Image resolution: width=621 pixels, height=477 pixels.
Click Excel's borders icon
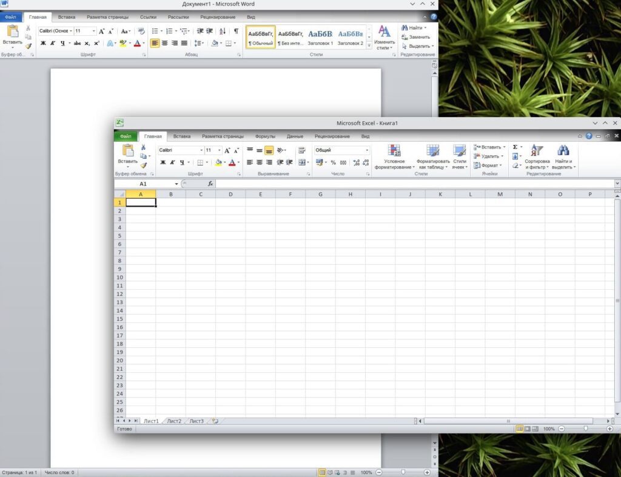click(200, 162)
